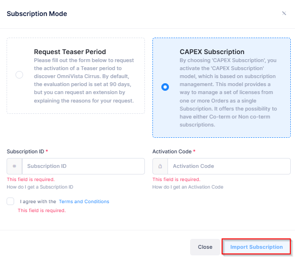Click the hash icon beside Subscription ID
Image resolution: width=295 pixels, height=261 pixels.
click(x=15, y=166)
